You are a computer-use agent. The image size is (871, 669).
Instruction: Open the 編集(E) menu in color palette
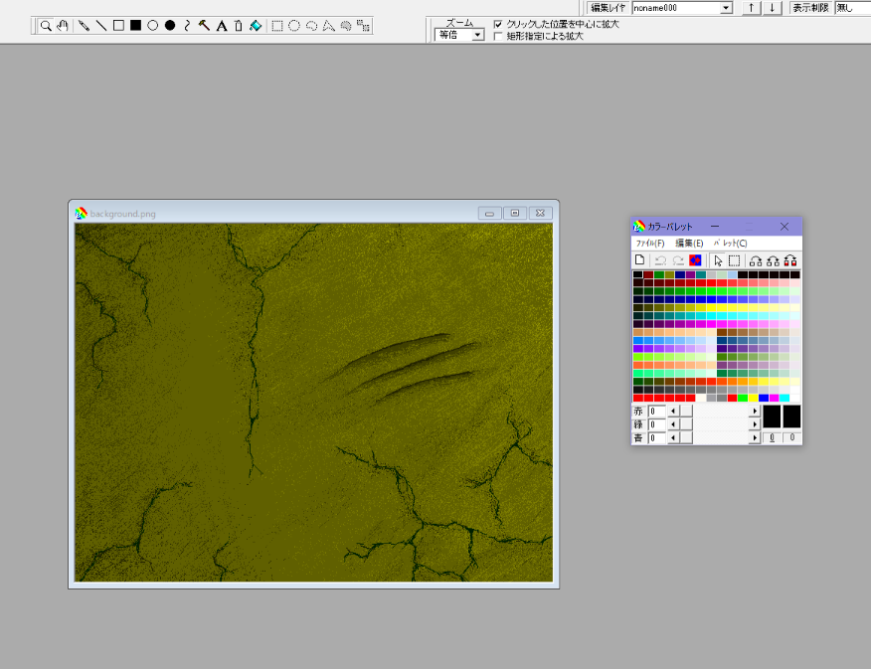coord(689,244)
